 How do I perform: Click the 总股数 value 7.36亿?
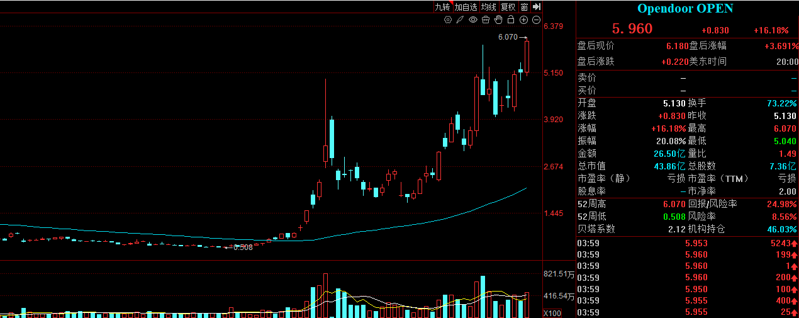pos(784,166)
